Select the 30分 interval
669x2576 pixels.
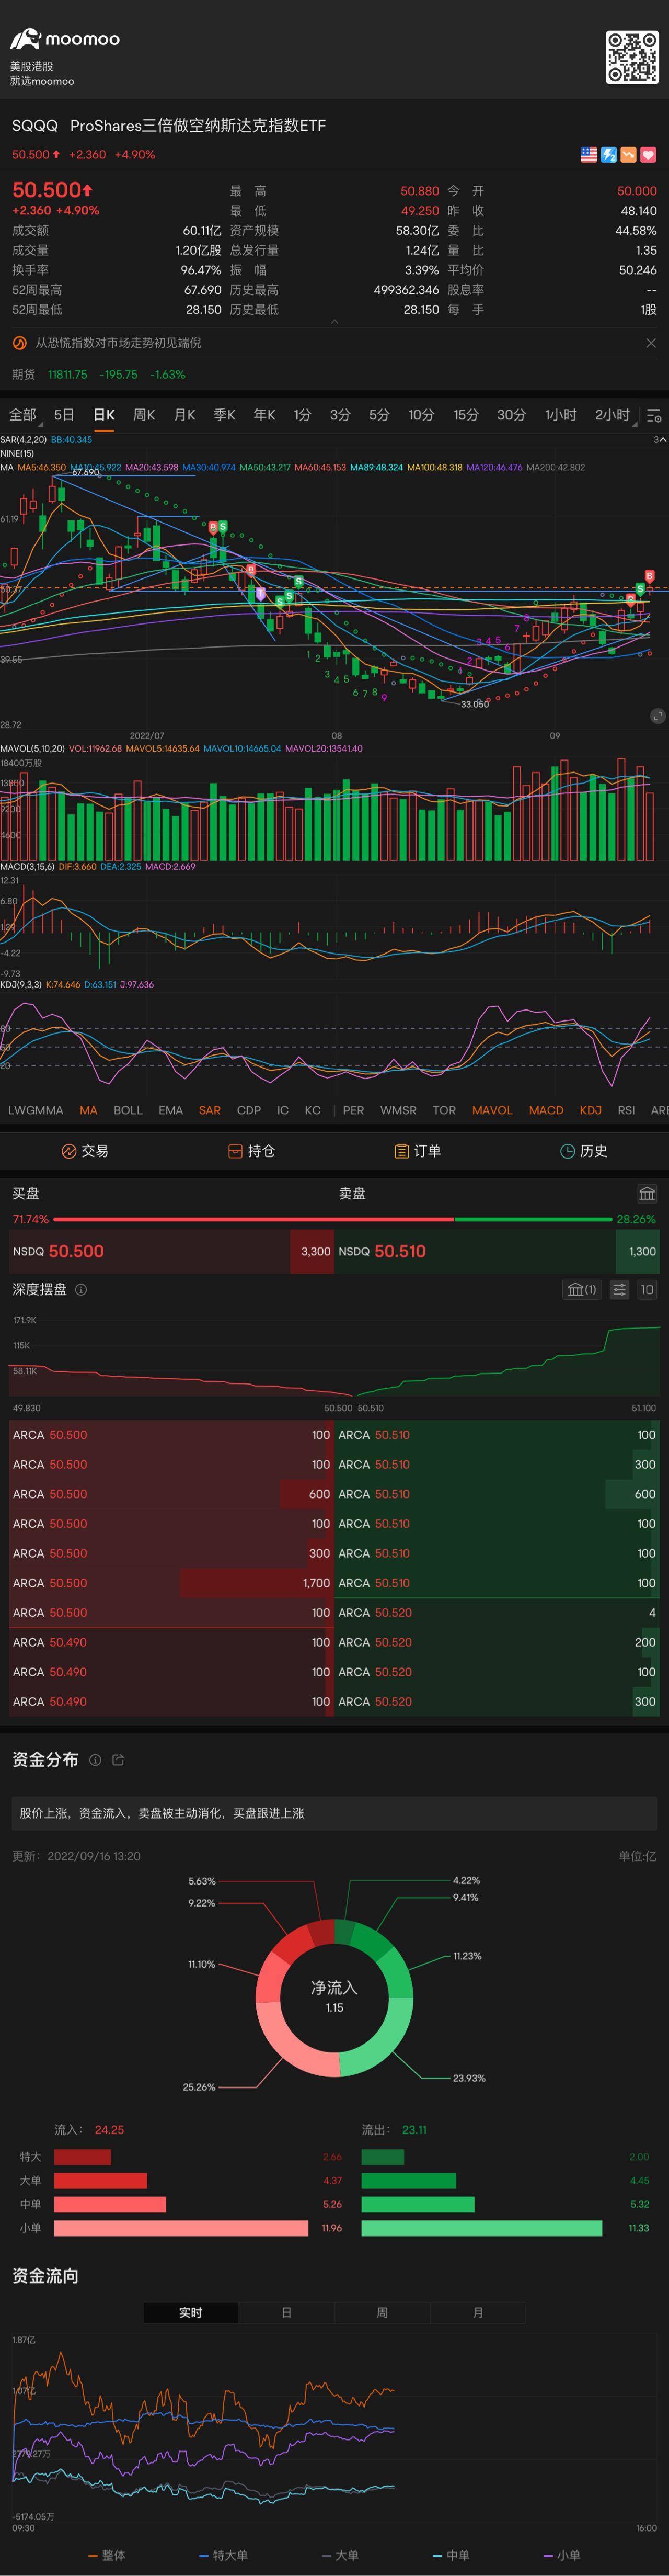click(511, 415)
